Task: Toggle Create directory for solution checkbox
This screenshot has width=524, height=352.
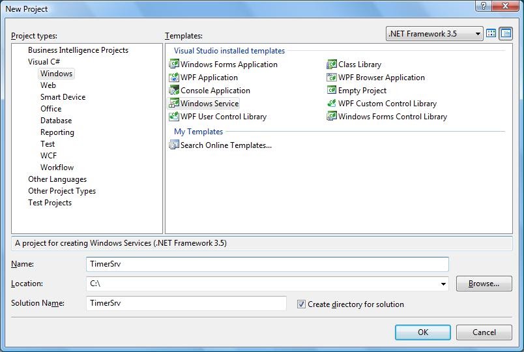Action: coord(301,304)
